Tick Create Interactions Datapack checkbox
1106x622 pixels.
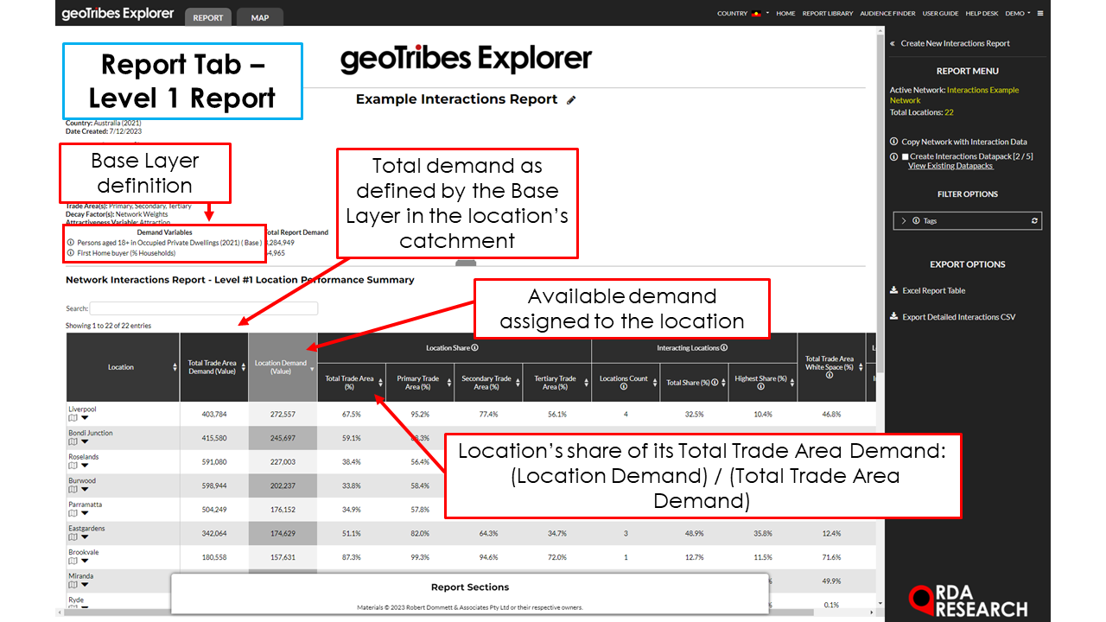pos(905,156)
